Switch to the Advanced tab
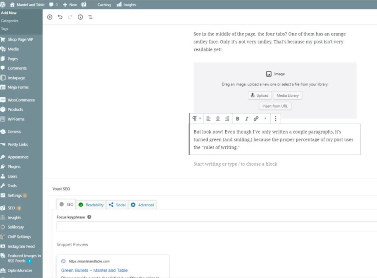 coord(142,205)
